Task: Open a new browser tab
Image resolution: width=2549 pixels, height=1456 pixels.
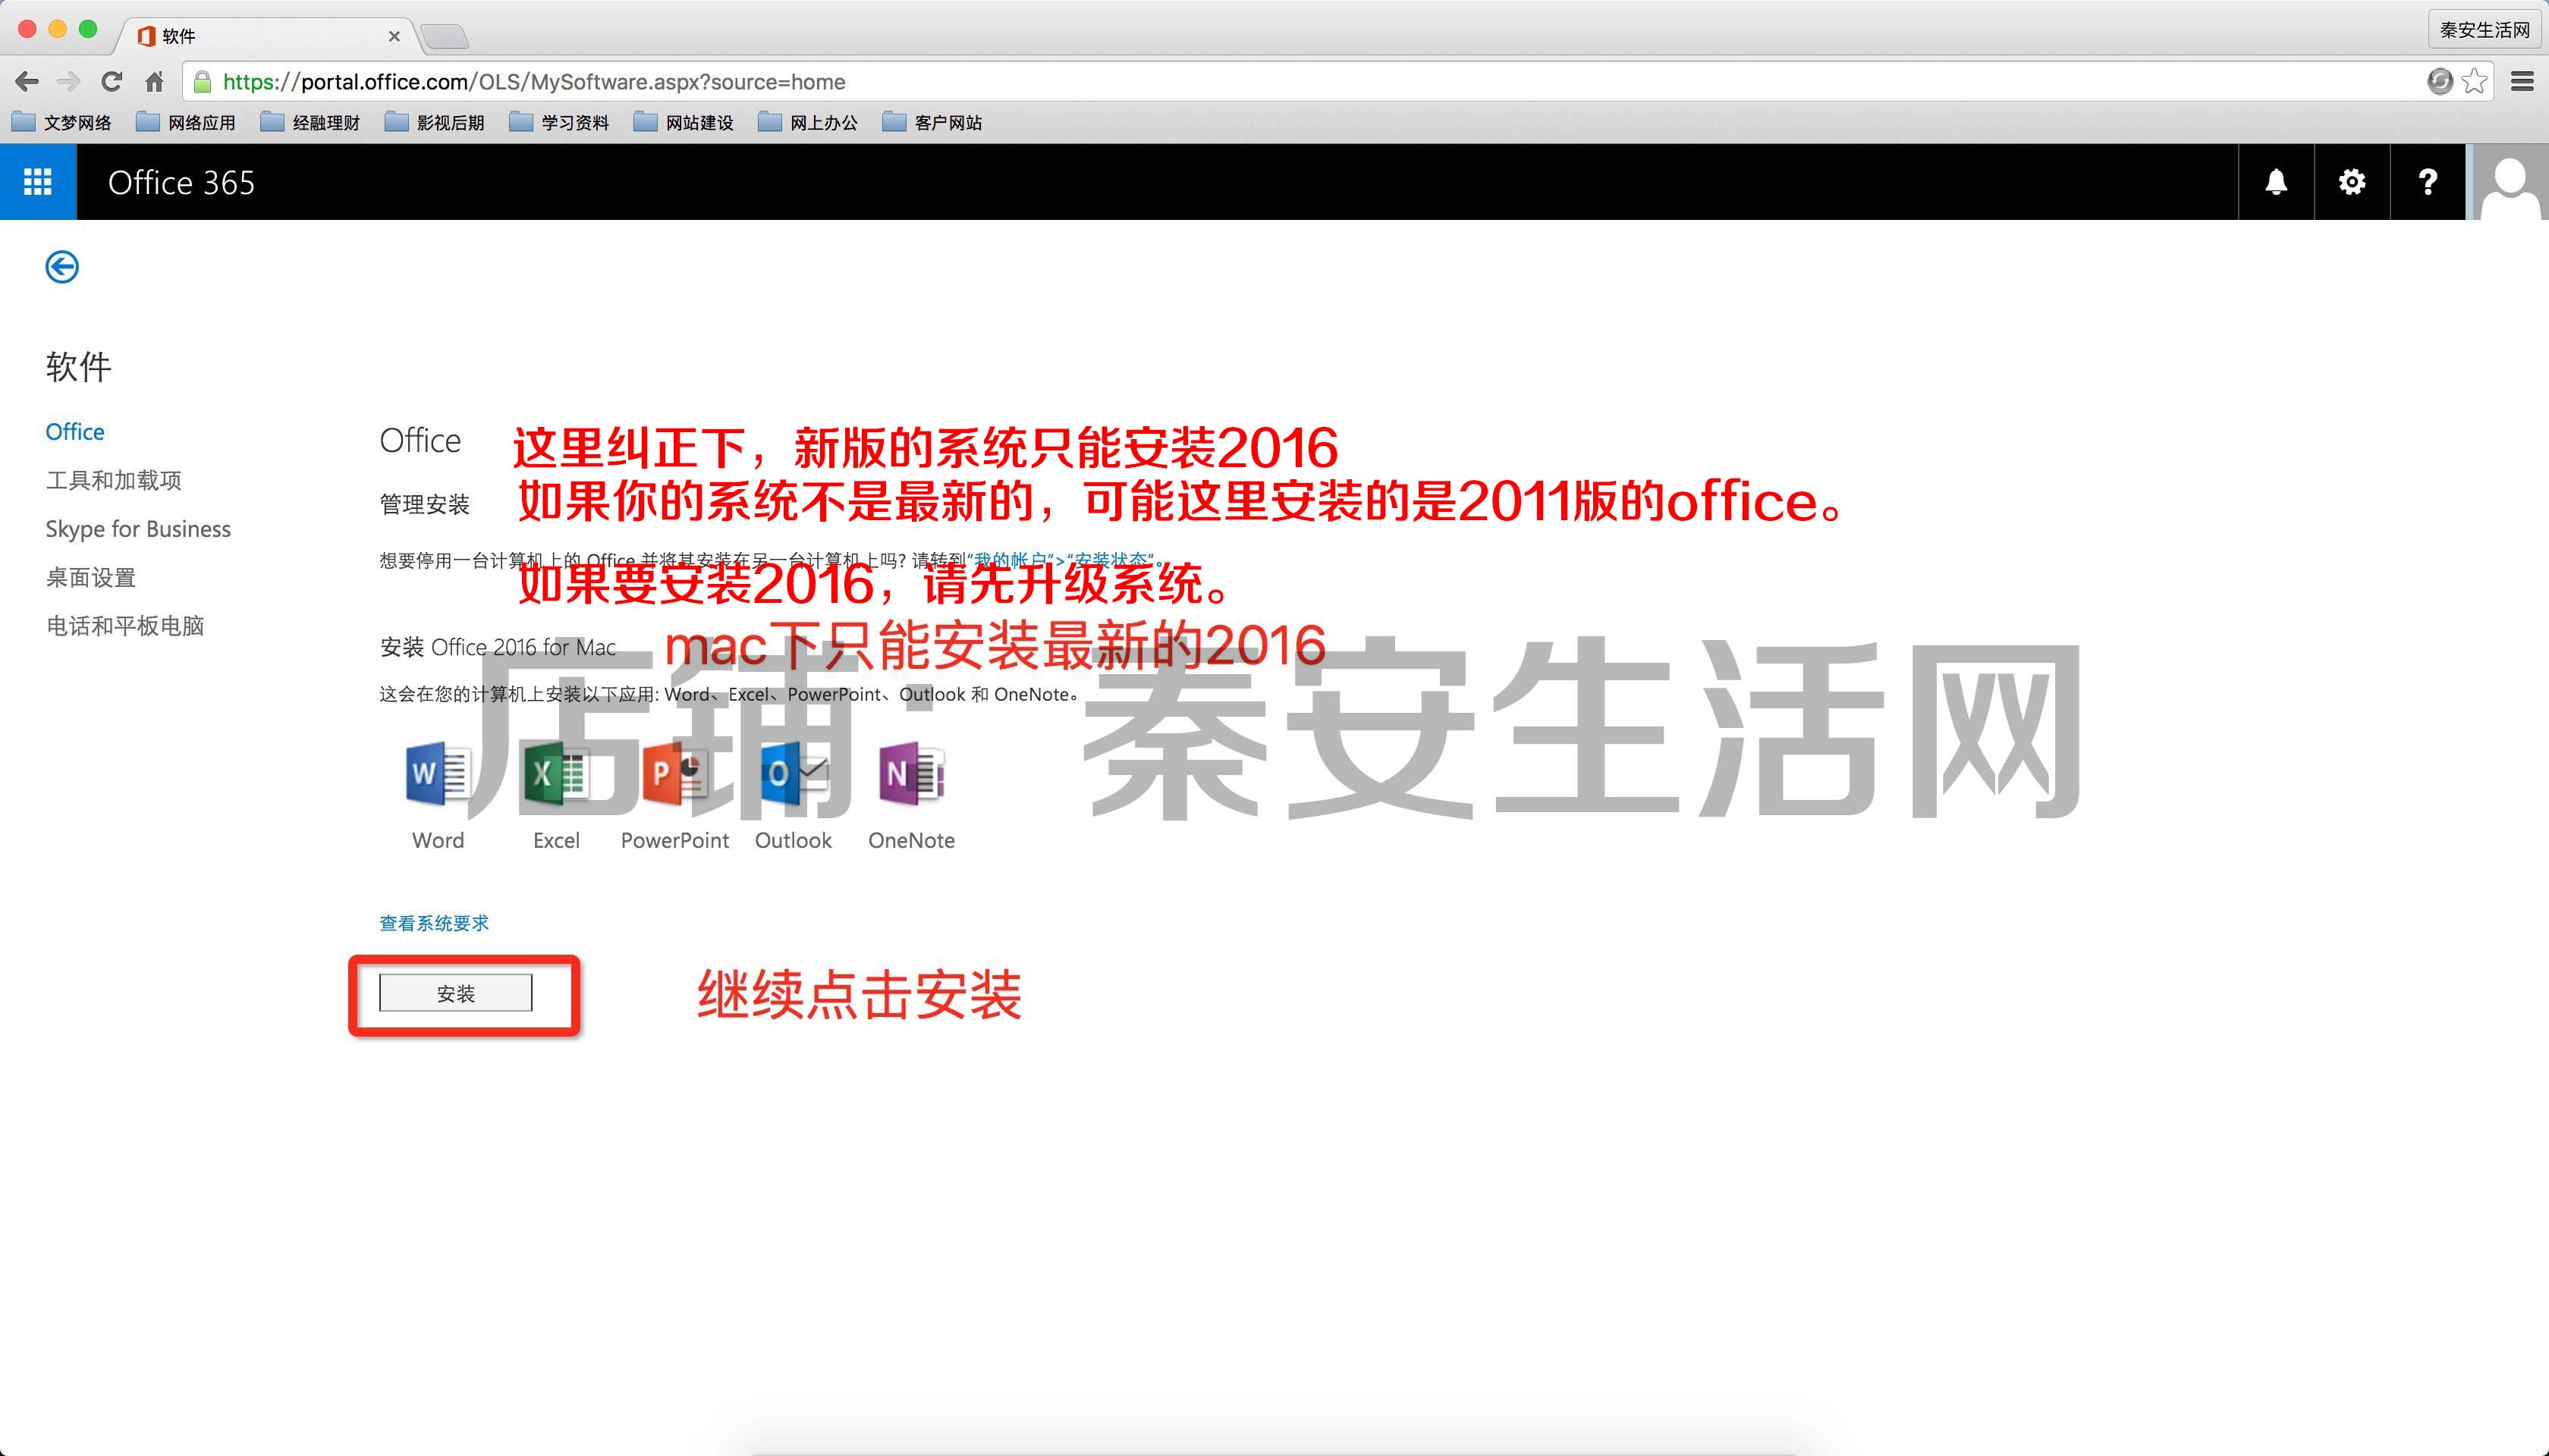Action: coord(444,37)
